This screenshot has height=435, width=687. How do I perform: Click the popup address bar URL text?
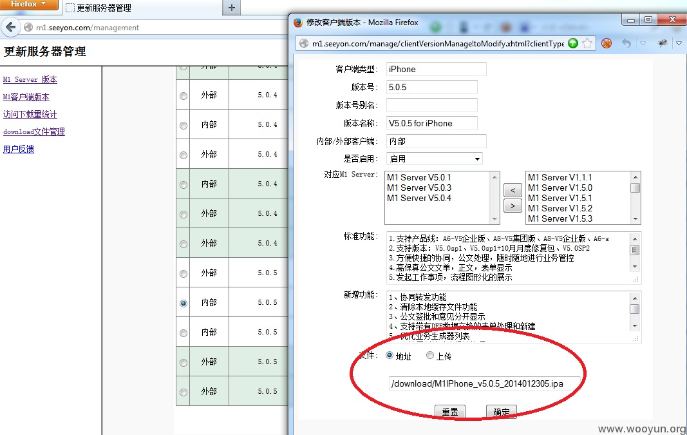(438, 43)
